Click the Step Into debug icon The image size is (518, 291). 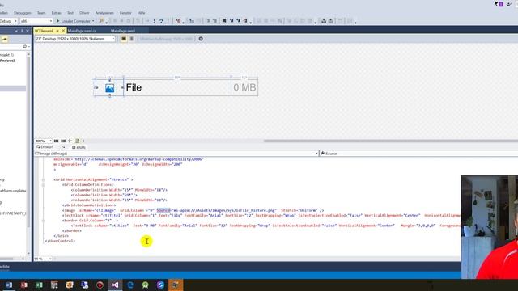(155, 21)
